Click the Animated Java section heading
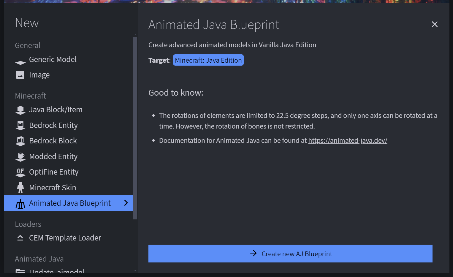Screen dimensions: 453x277 39,259
